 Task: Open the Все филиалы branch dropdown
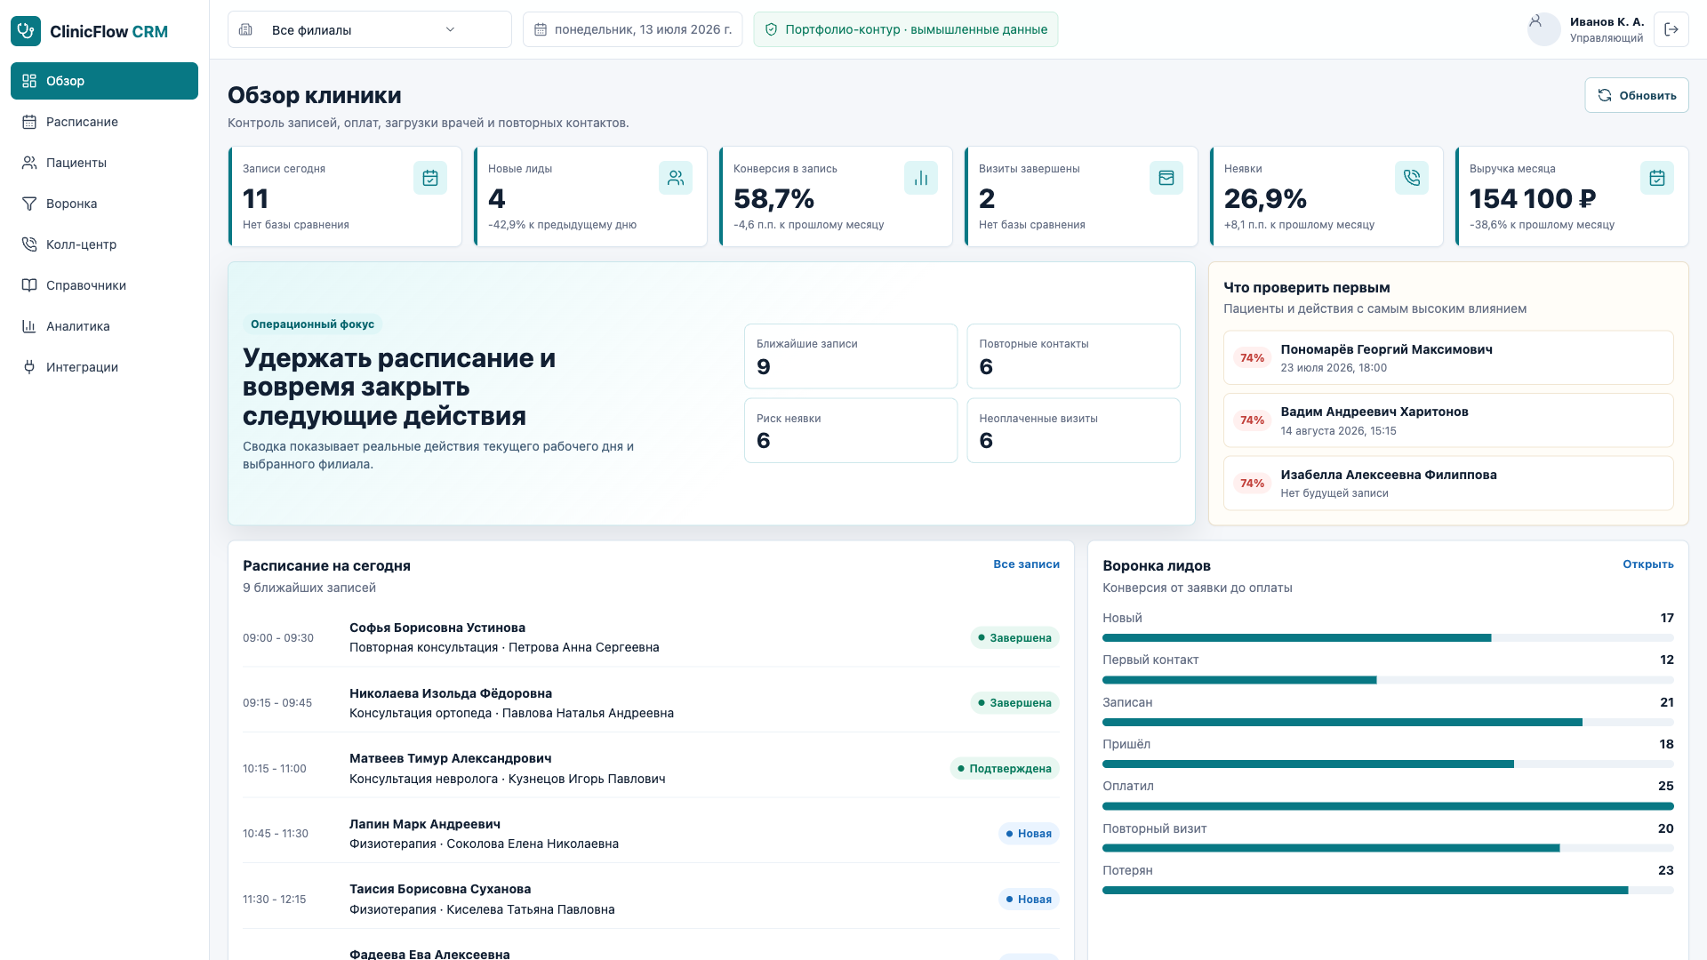370,29
